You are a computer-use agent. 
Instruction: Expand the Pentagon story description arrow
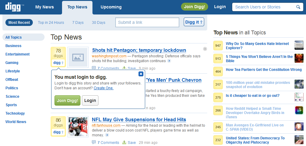169,61
